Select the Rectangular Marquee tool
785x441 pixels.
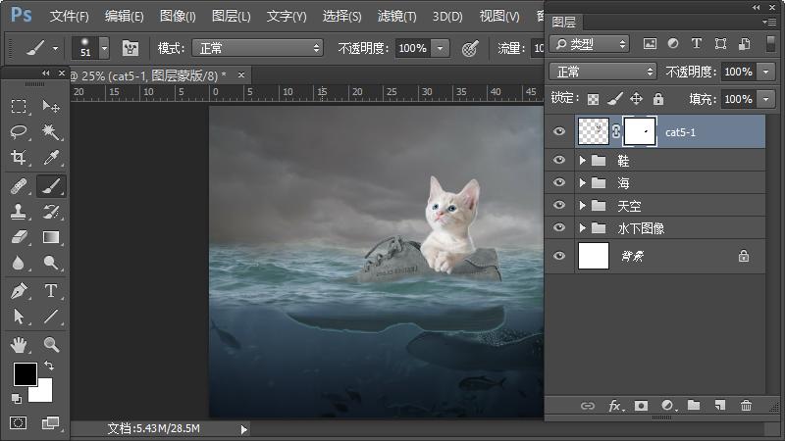point(19,106)
